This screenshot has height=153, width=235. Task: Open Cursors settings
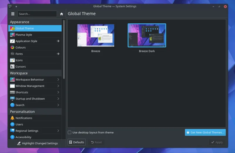coord(20,67)
